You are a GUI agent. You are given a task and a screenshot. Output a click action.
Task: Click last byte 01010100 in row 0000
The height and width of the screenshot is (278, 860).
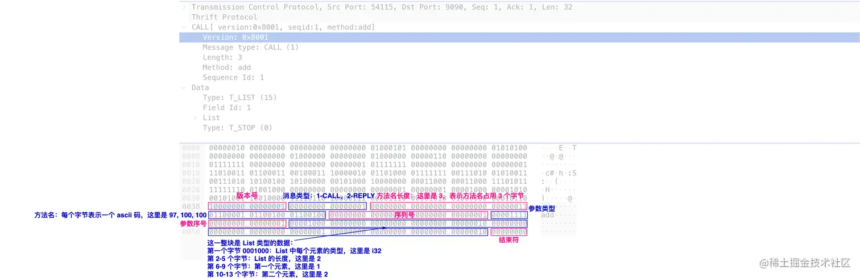click(509, 148)
